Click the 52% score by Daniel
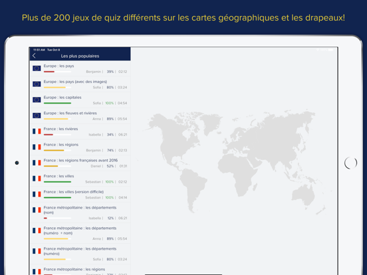Screen dimensions: 367x275 (x=110, y=166)
